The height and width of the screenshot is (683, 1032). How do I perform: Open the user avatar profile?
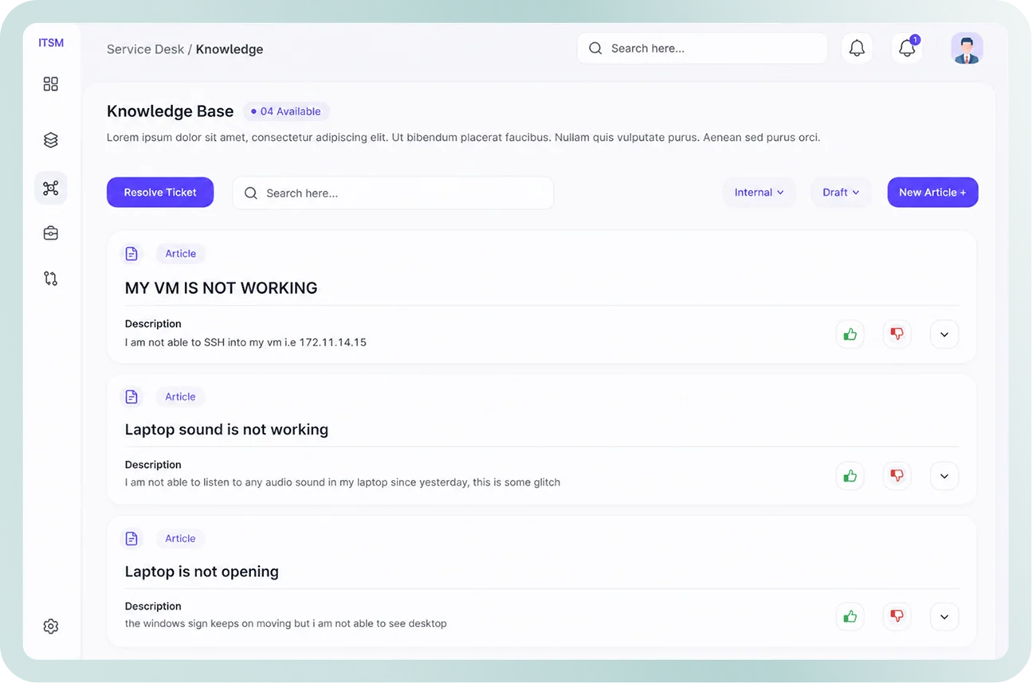tap(967, 49)
